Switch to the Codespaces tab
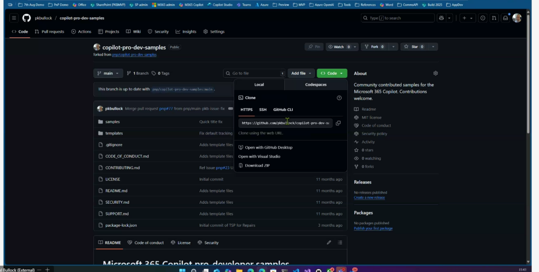 click(316, 85)
